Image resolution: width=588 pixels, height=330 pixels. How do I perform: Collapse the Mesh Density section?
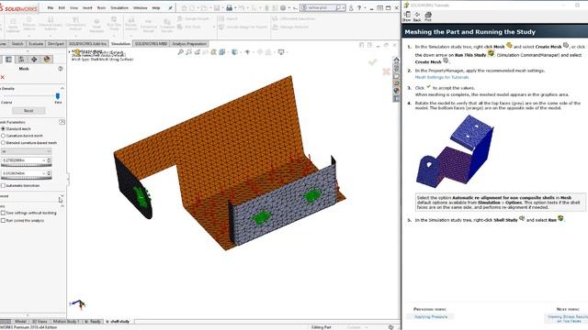pos(62,88)
